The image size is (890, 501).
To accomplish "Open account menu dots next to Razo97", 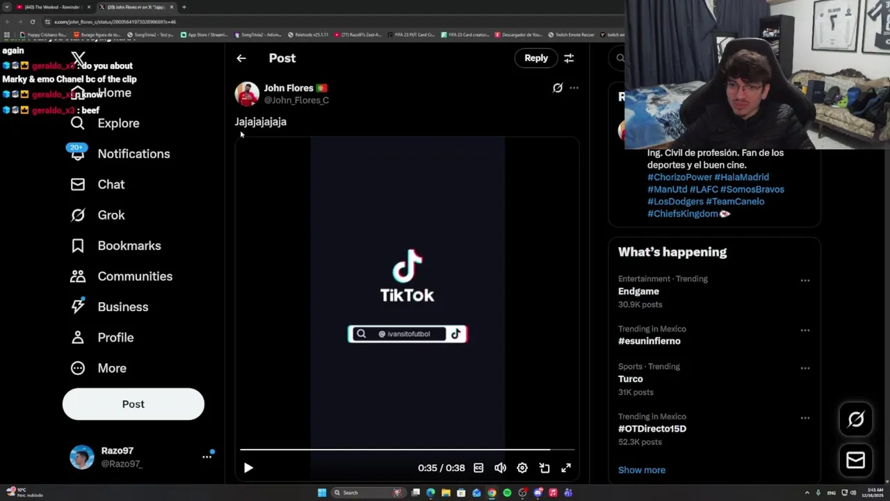I will click(207, 456).
